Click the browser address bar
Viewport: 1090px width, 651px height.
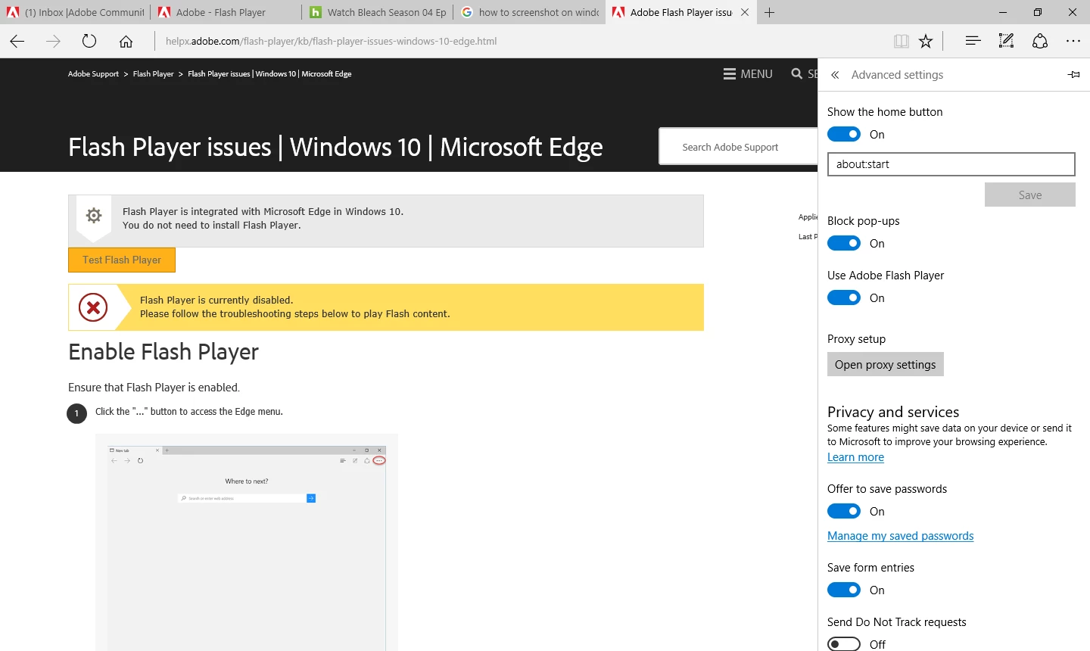[x=522, y=41]
